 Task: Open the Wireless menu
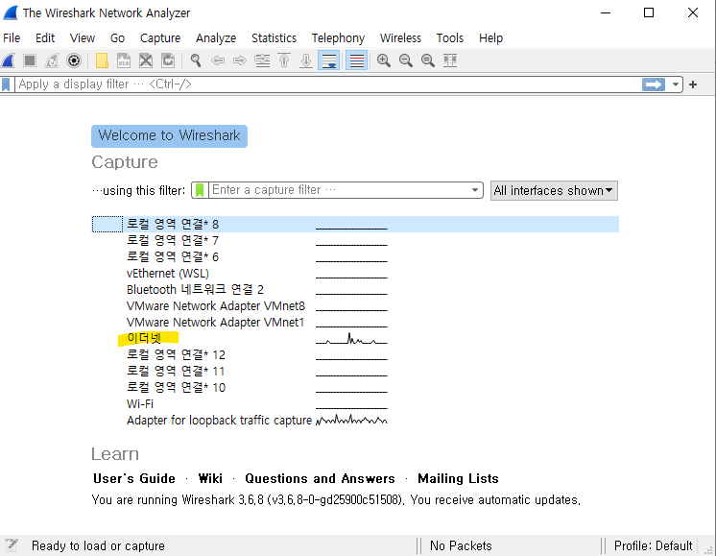(x=400, y=37)
